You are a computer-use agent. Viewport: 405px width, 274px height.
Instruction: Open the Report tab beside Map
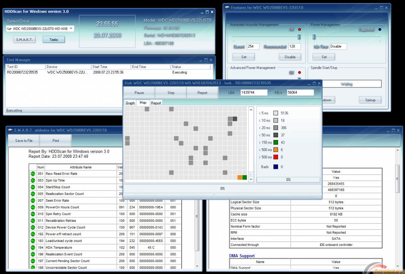tap(156, 103)
